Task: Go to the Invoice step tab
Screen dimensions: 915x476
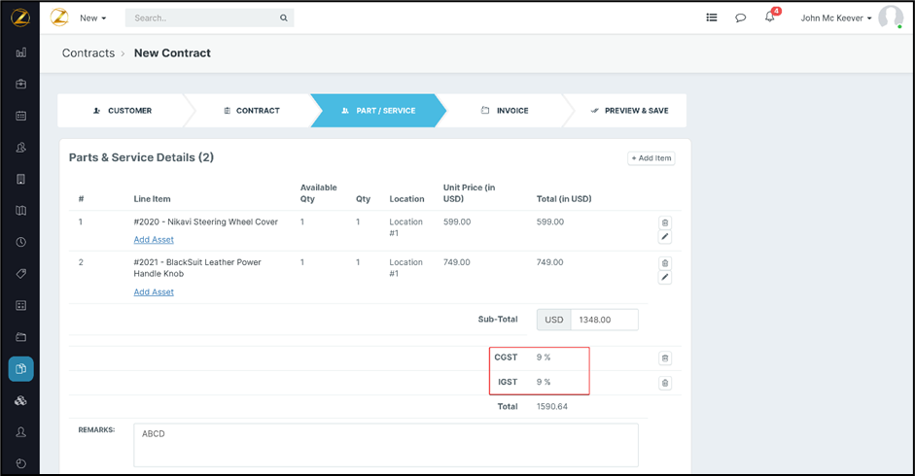Action: click(x=505, y=111)
